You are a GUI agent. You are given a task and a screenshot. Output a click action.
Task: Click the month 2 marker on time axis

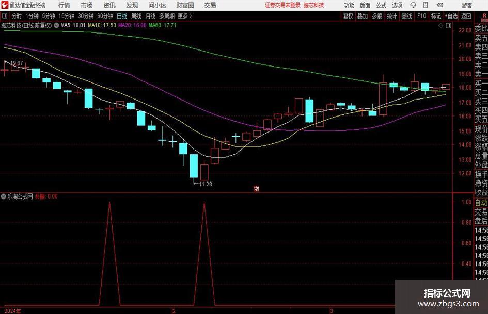click(174, 311)
